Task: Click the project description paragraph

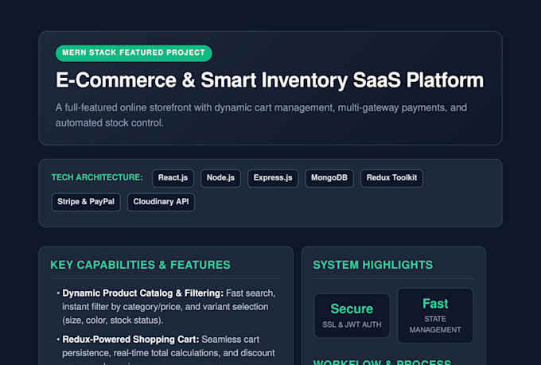Action: tap(261, 115)
